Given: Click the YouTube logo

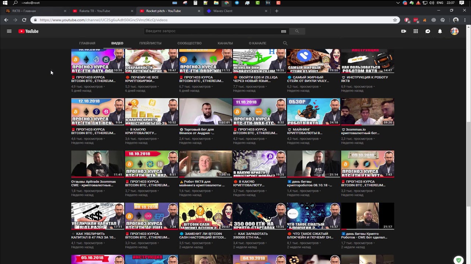Looking at the screenshot, I should tap(28, 31).
